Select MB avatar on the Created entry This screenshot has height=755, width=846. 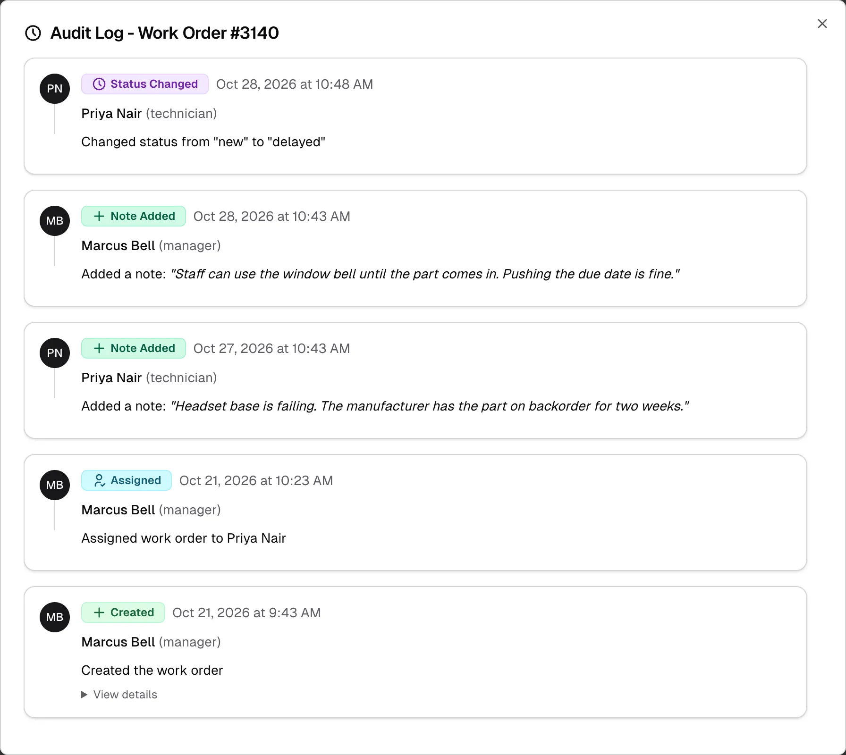(55, 617)
